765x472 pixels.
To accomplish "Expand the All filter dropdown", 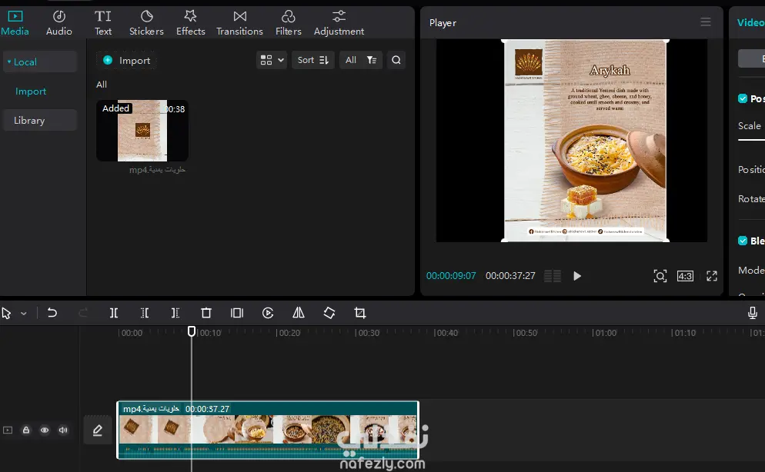I will coord(360,60).
